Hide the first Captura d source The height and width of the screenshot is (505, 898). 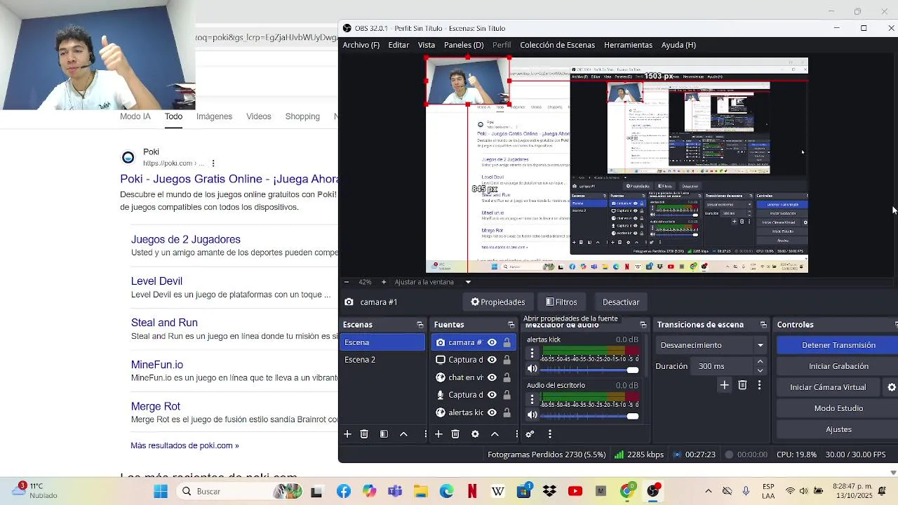coord(492,360)
